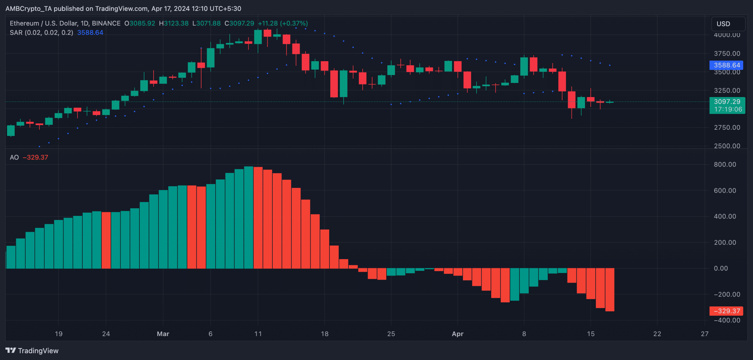The image size is (753, 360).
Task: Select the Apr date label on time axis
Action: (x=458, y=334)
